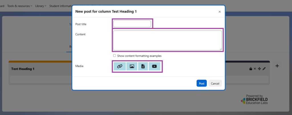
Task: Close the New post dialog
Action: (x=220, y=12)
